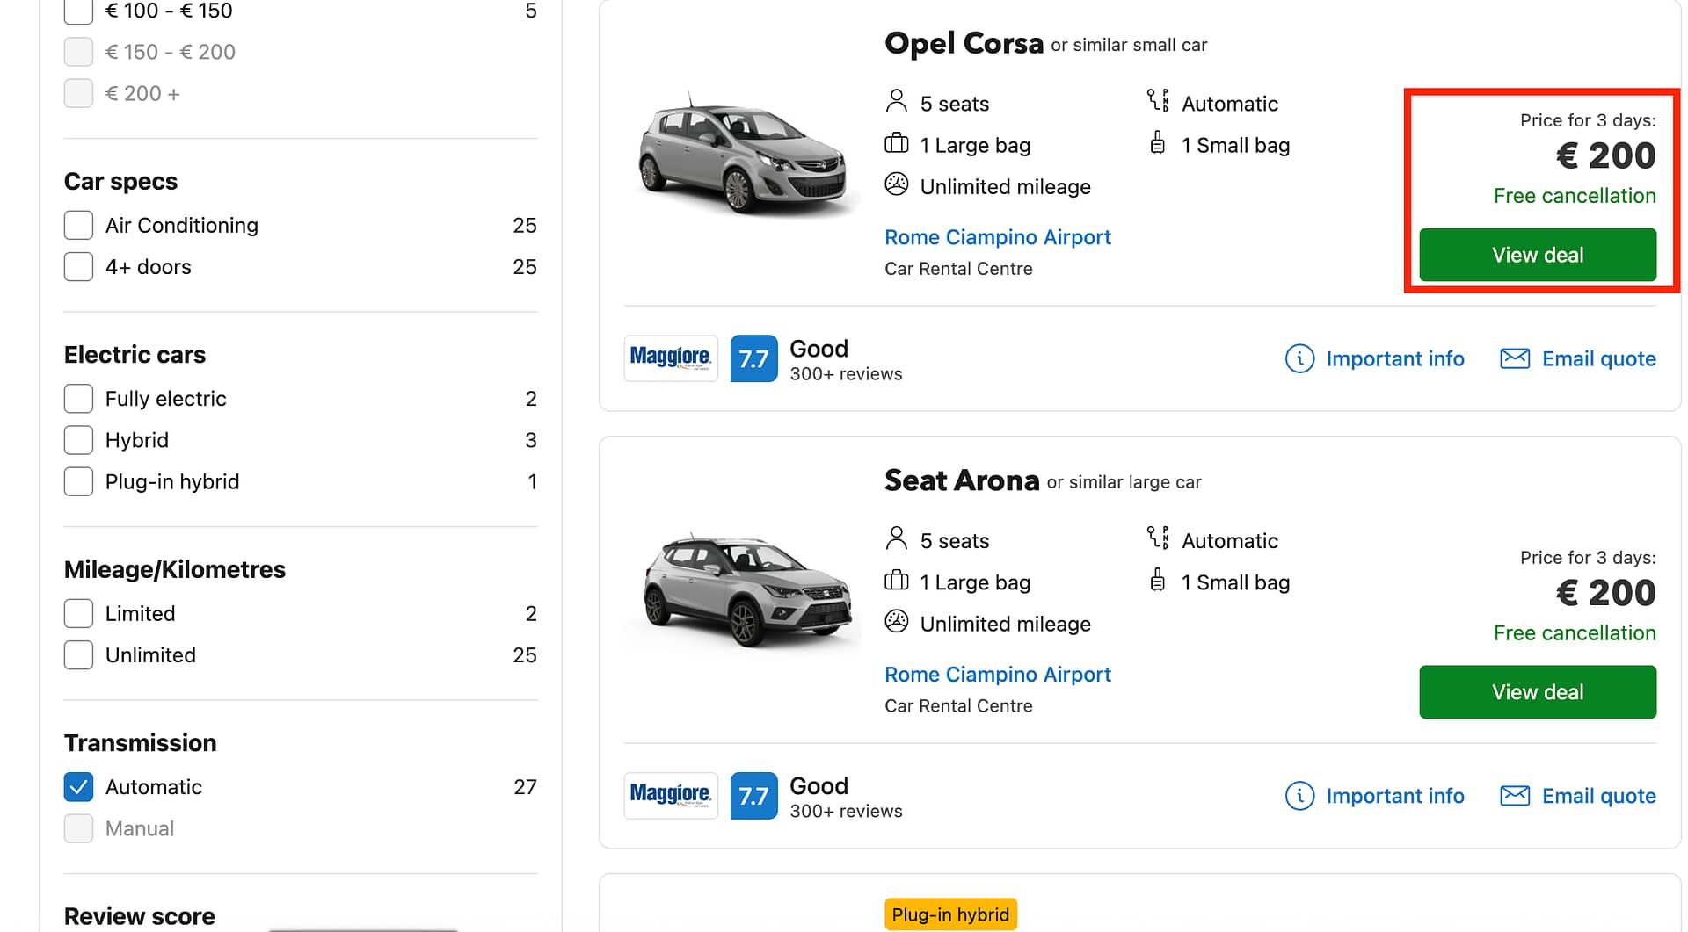Screen dimensions: 1688x932
Task: Click the 7.7 rating badge under Seat Arona
Action: tap(753, 796)
